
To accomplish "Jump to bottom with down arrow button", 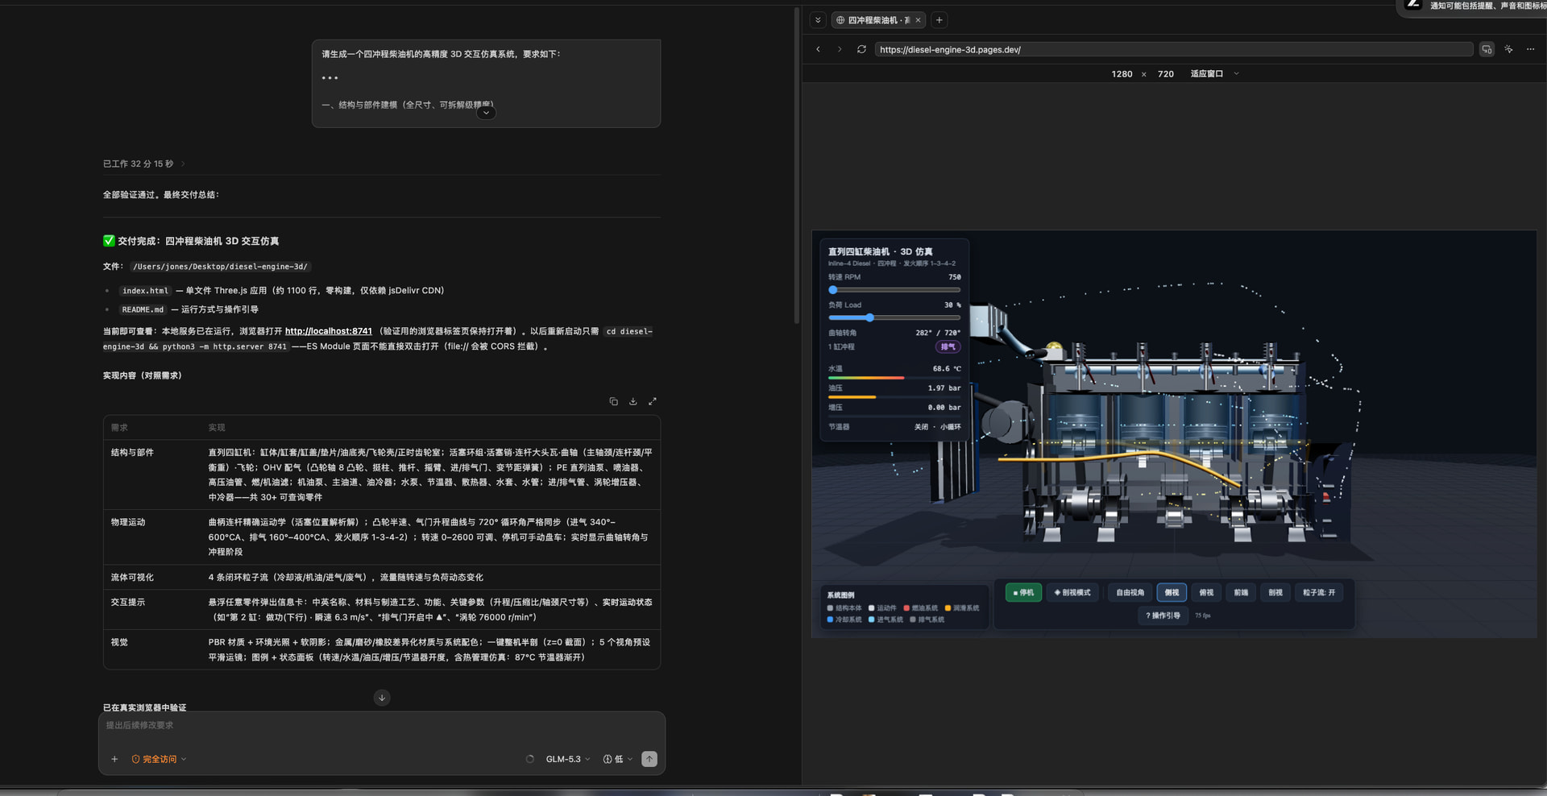I will pyautogui.click(x=382, y=698).
